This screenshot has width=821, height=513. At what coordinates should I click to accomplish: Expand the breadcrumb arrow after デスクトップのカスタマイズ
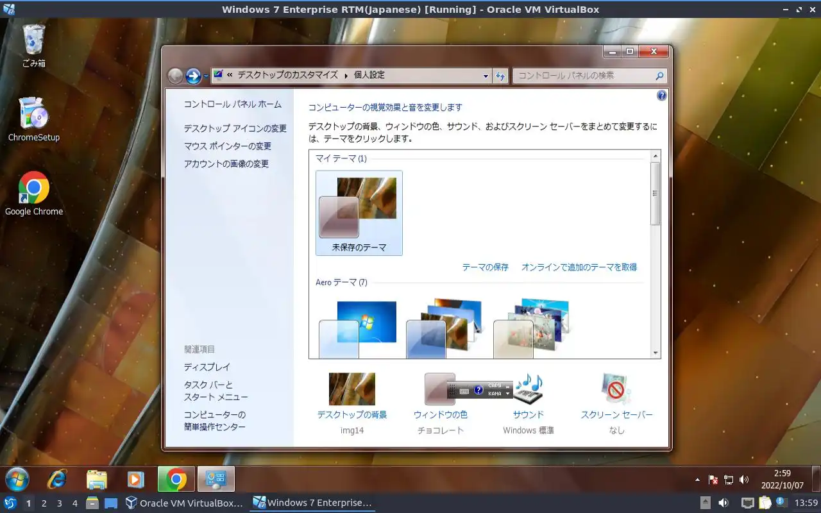click(x=346, y=76)
